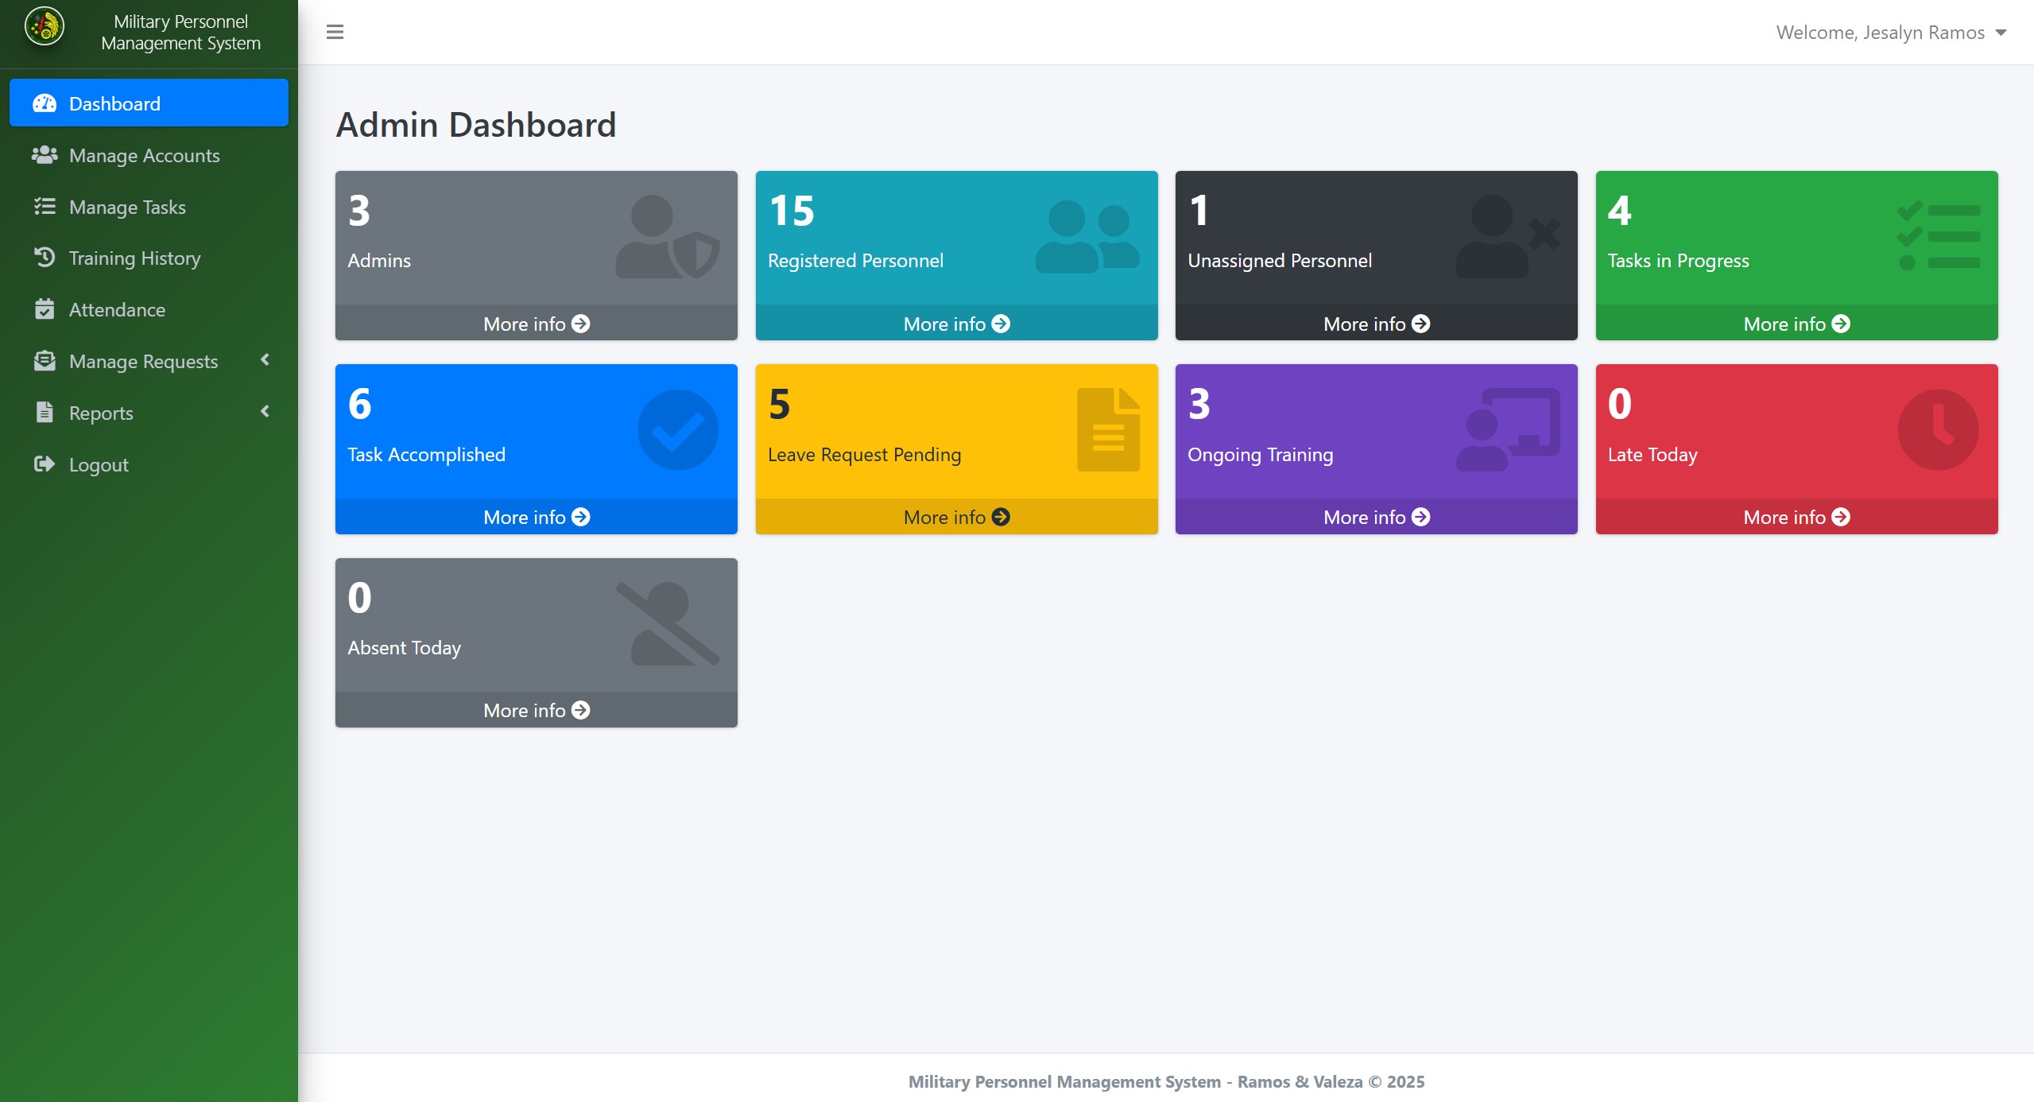The image size is (2034, 1102).
Task: Click the military system logo emblem
Action: (45, 27)
